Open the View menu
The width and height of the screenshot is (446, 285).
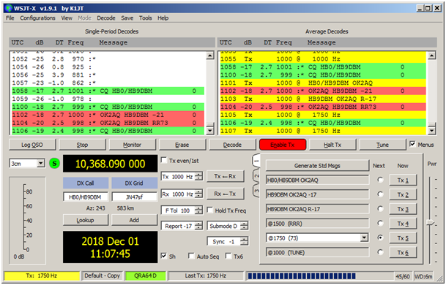67,18
